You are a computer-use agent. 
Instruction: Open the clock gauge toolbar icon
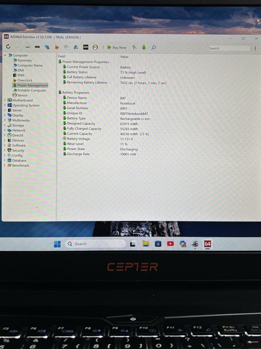pyautogui.click(x=95, y=47)
